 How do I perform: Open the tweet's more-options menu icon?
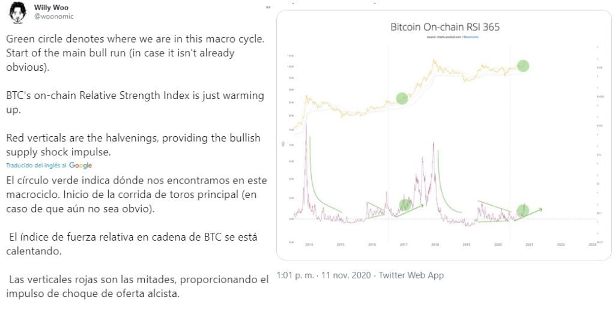268,7
